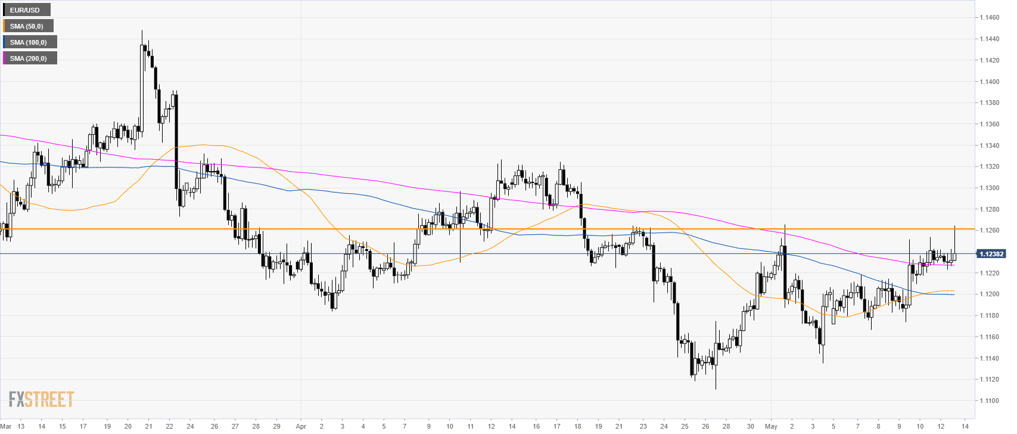Click the Mar label on date axis
This screenshot has width=1017, height=434.
[x=6, y=426]
